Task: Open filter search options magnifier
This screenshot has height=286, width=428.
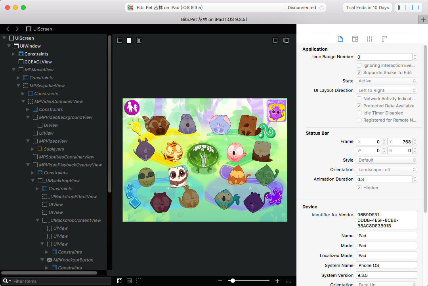Action: pyautogui.click(x=7, y=281)
